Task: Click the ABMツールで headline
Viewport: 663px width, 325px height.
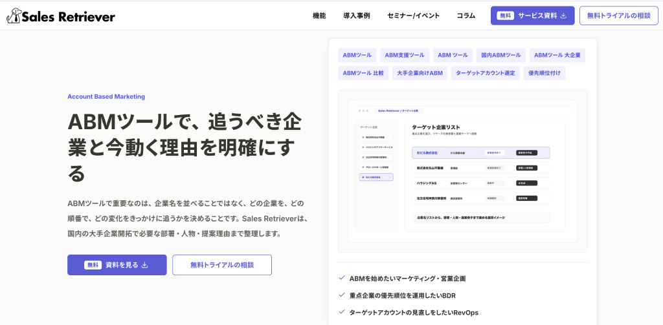Action: [x=185, y=147]
